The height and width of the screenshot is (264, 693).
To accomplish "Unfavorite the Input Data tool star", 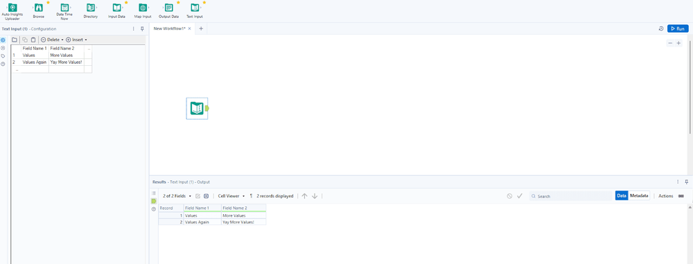I will 126,2.
